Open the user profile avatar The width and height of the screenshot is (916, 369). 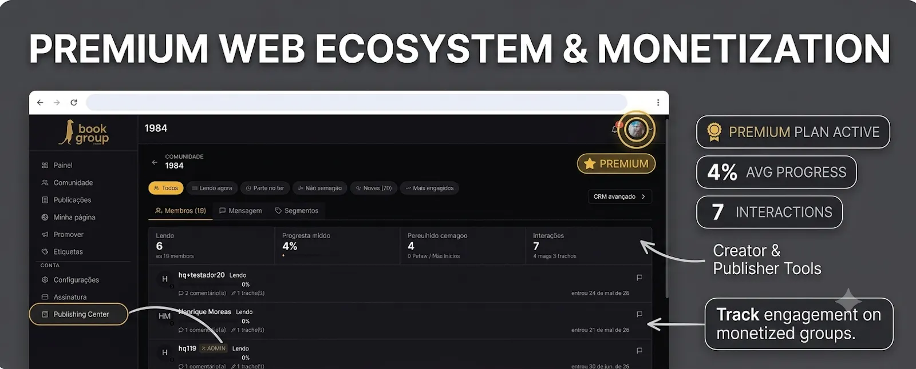coord(636,129)
